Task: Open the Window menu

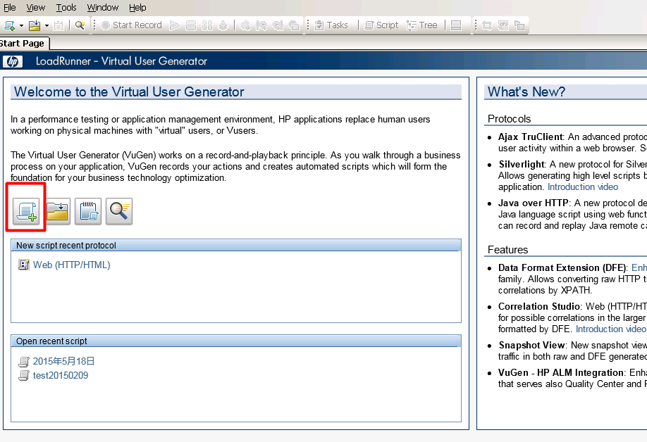Action: pyautogui.click(x=102, y=8)
